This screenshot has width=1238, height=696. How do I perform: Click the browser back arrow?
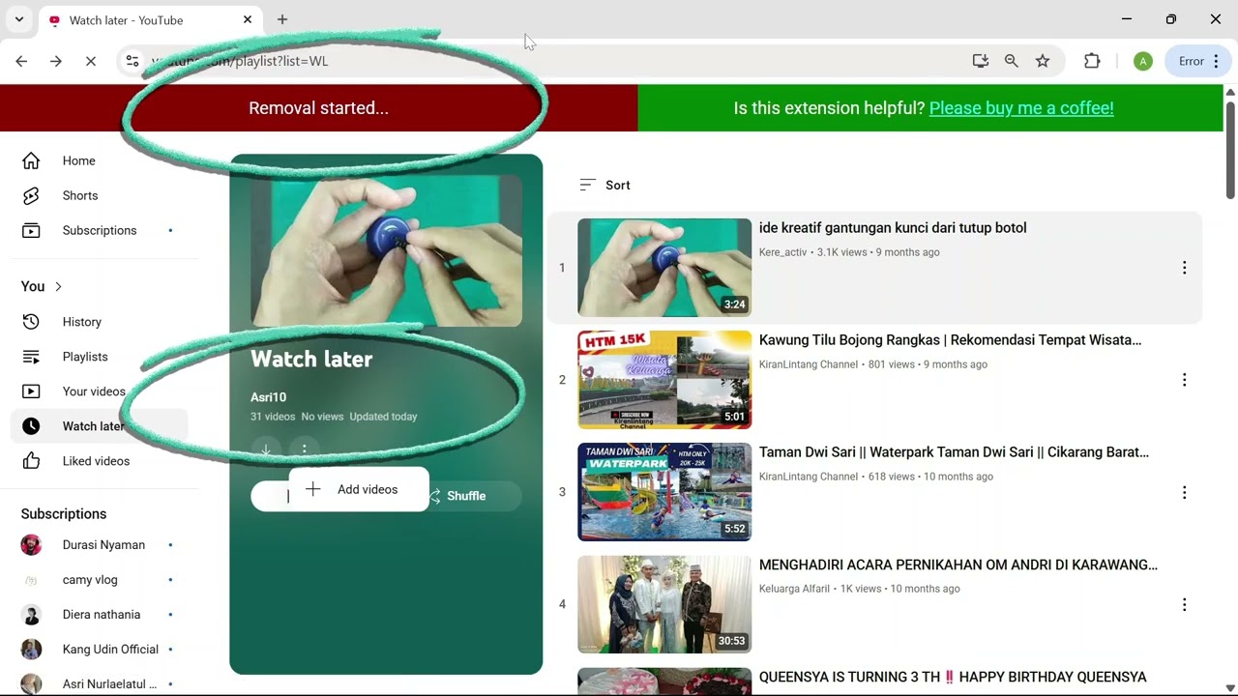(x=21, y=61)
